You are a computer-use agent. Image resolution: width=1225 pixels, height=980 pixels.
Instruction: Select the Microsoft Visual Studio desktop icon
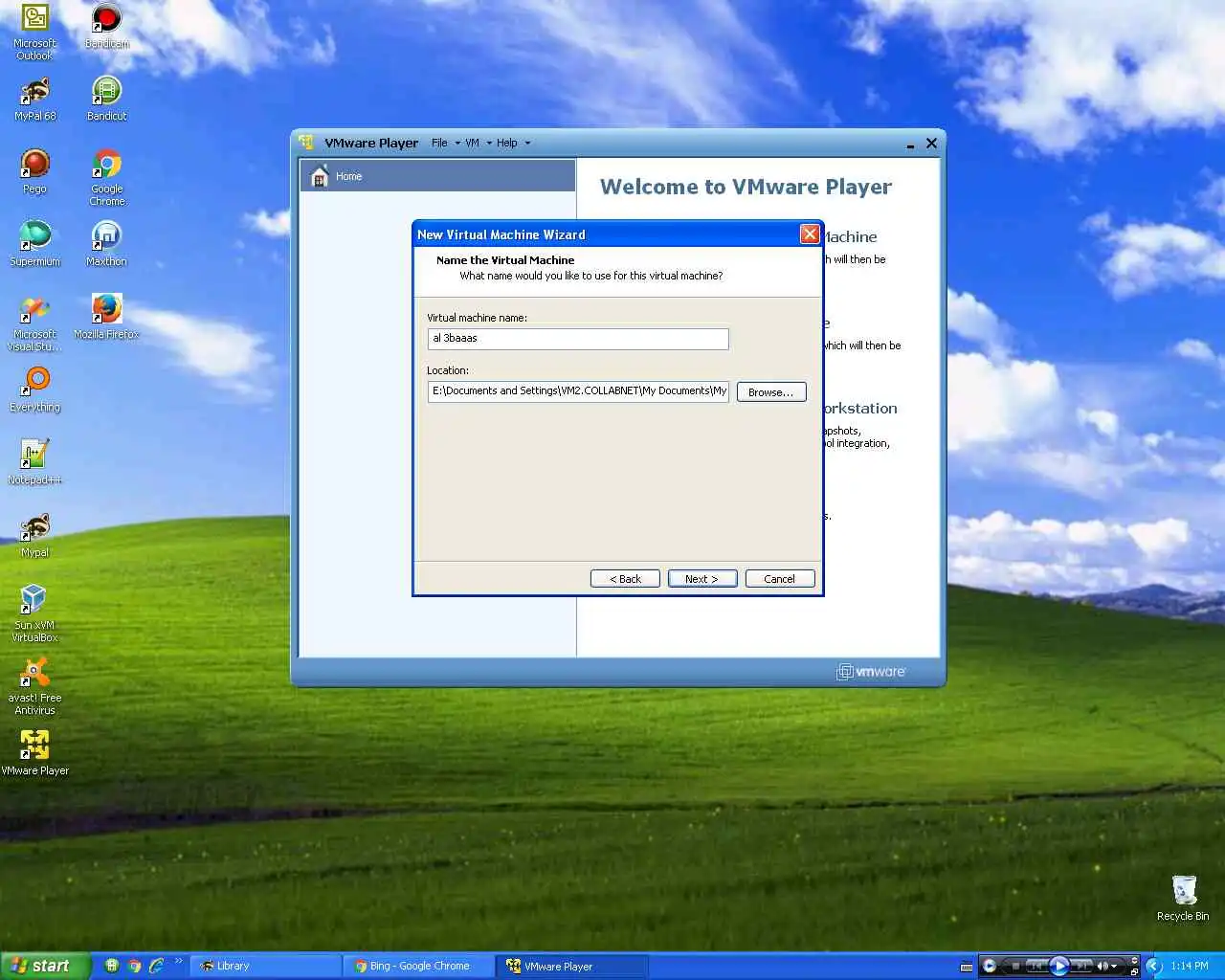pos(34,323)
